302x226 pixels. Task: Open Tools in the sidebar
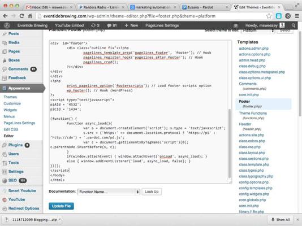[14, 163]
